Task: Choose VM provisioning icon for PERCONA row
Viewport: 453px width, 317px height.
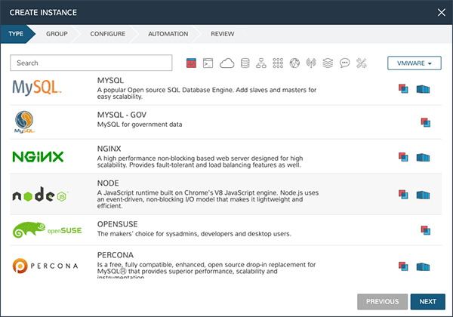Action: pos(403,266)
